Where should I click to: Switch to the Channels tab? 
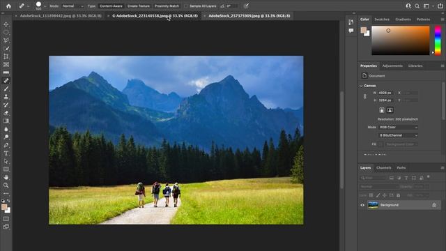(384, 168)
